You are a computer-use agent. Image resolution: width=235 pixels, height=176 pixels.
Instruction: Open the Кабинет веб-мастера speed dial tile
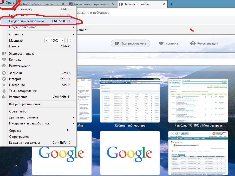pos(130,100)
